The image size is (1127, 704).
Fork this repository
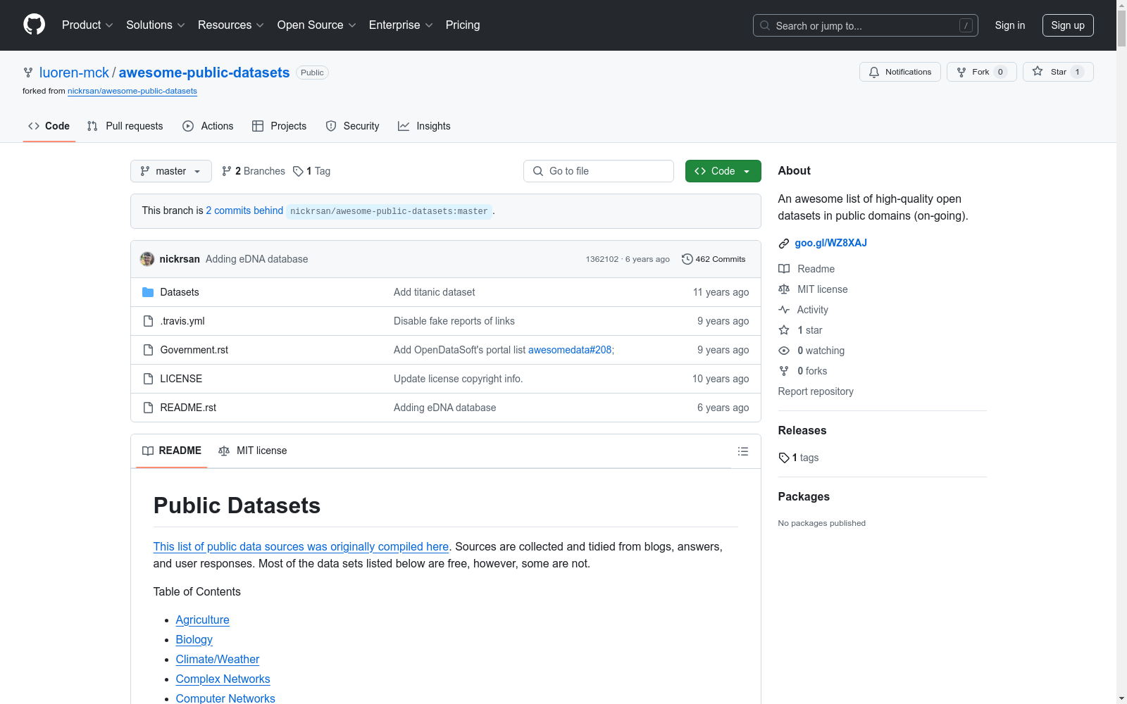982,72
